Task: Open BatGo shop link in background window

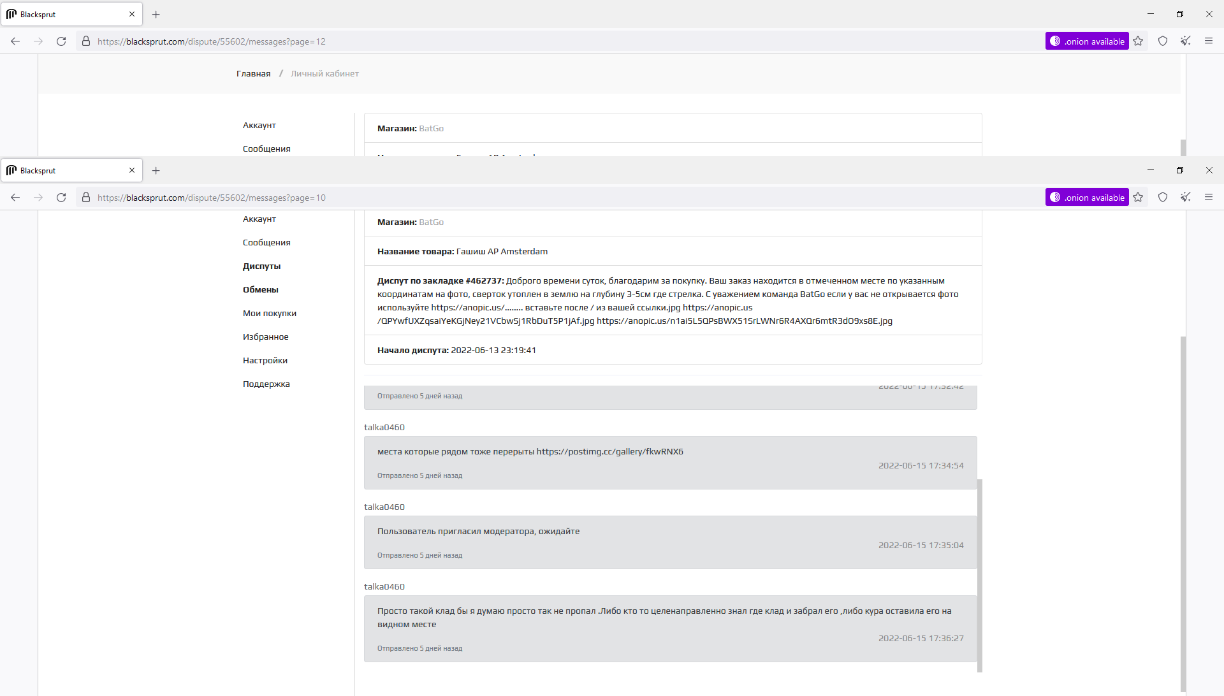Action: point(431,128)
